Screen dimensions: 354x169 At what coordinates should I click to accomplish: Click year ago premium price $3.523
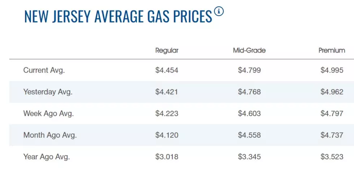coord(332,157)
